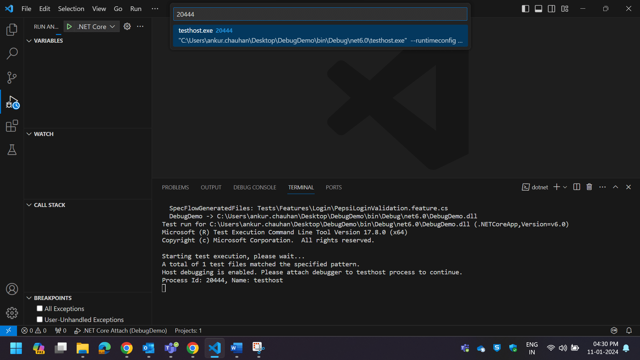
Task: Open RUN AN... view title
Action: [x=46, y=27]
